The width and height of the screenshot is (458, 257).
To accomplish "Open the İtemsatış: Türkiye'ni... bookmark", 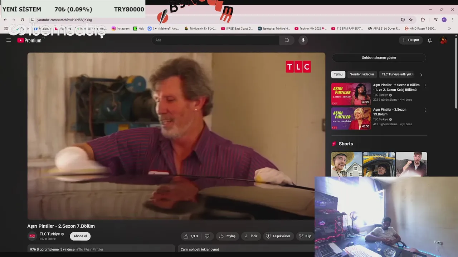I will pos(274,29).
